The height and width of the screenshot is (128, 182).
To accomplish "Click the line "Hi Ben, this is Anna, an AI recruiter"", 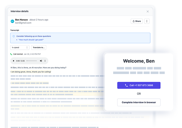I will (26, 67).
